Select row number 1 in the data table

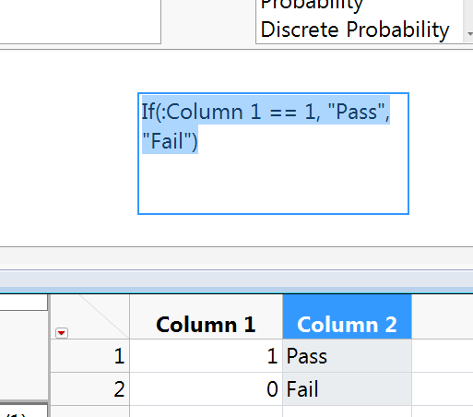(x=90, y=356)
